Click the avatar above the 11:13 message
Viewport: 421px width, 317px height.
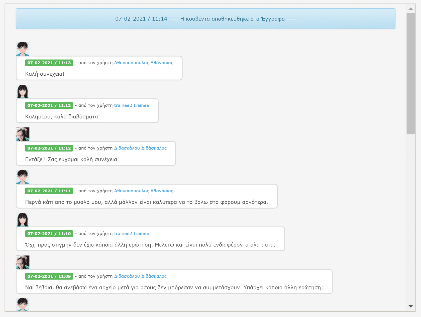click(23, 49)
